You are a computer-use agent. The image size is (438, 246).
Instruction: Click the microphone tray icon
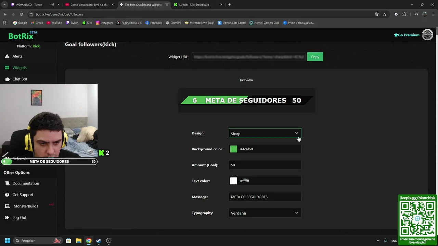pyautogui.click(x=385, y=241)
